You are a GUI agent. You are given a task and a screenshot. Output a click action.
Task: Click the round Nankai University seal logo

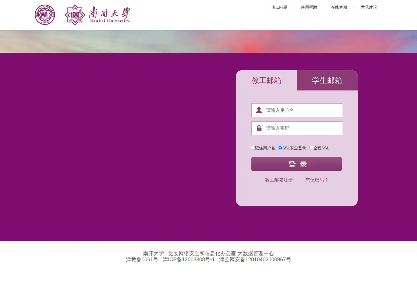[45, 15]
